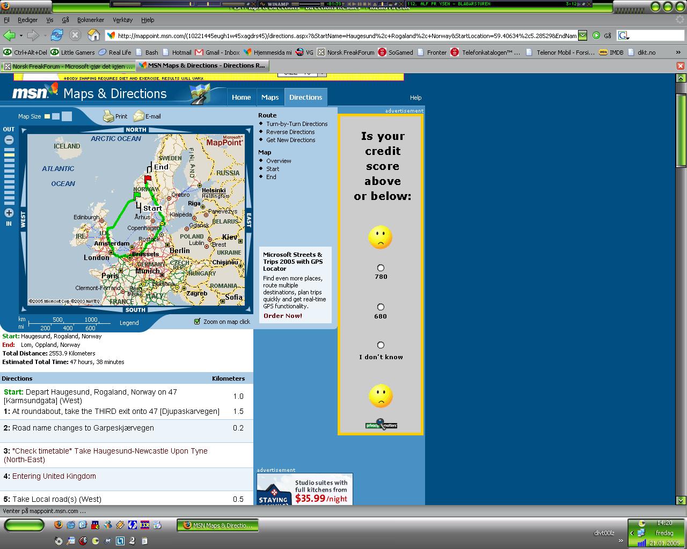
Task: Toggle the Zoom on map click checkbox
Action: click(x=197, y=322)
